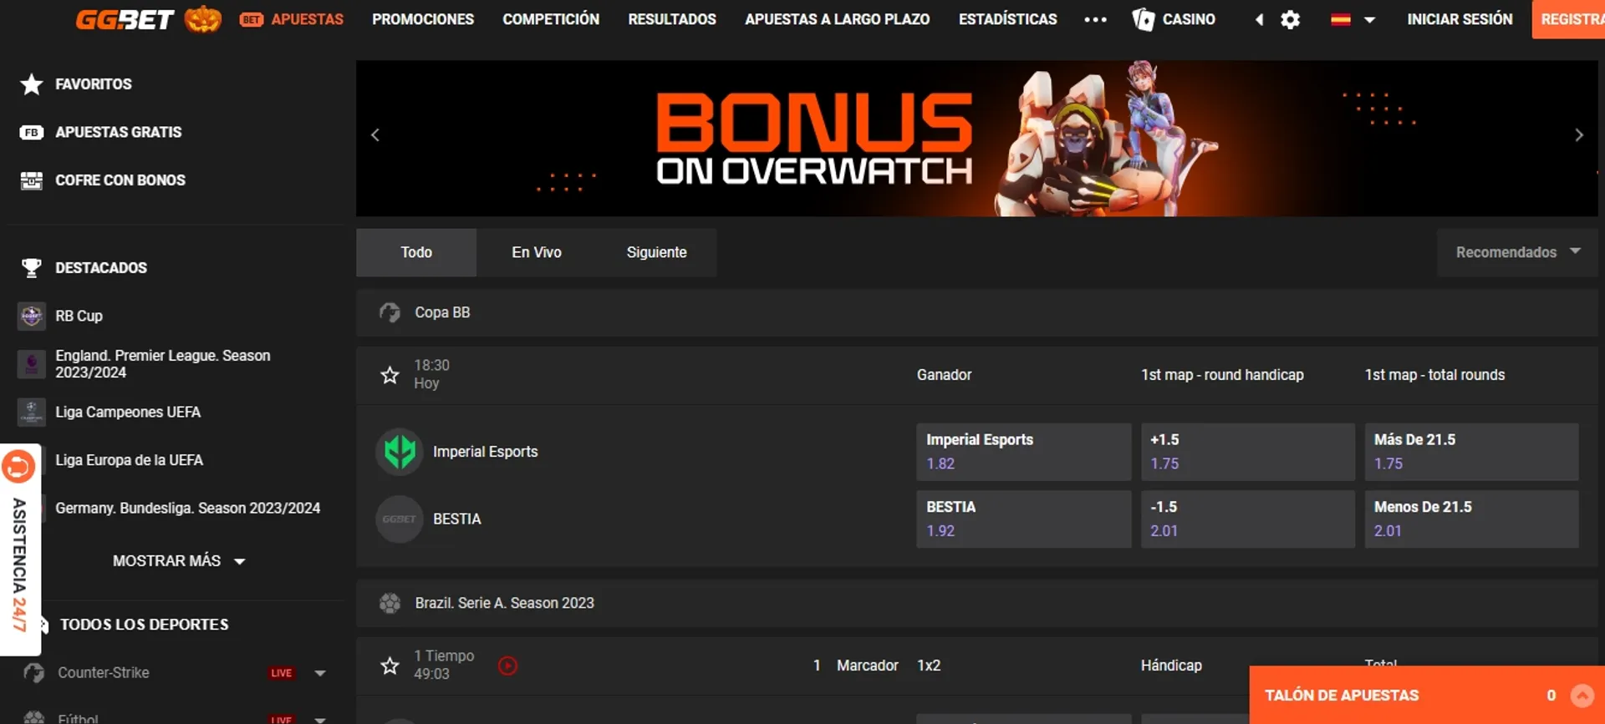1605x724 pixels.
Task: Open Apuestas Gratis FB icon
Action: (x=32, y=132)
